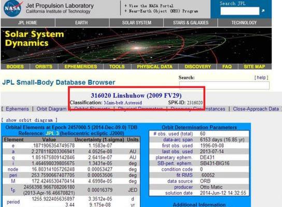Select the STARS & GALAXIES tab

(x=191, y=23)
